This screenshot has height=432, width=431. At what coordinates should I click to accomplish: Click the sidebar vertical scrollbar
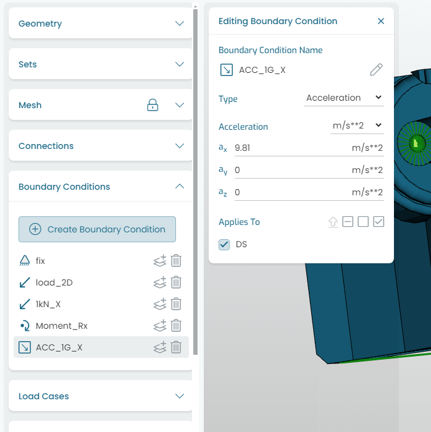point(195,182)
